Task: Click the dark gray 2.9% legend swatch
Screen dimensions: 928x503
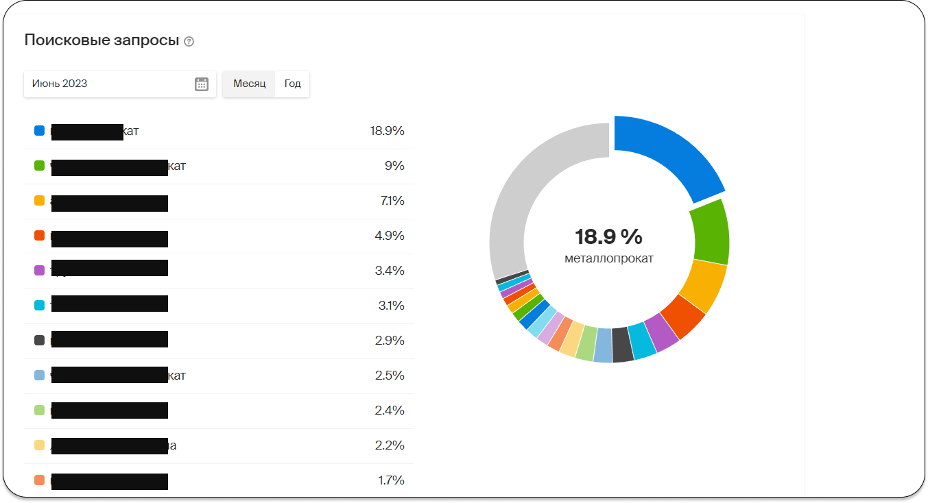Action: click(40, 341)
